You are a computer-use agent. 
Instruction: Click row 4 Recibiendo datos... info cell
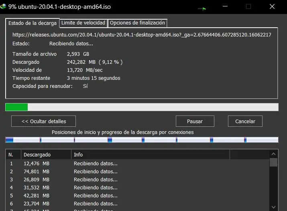pos(96,188)
